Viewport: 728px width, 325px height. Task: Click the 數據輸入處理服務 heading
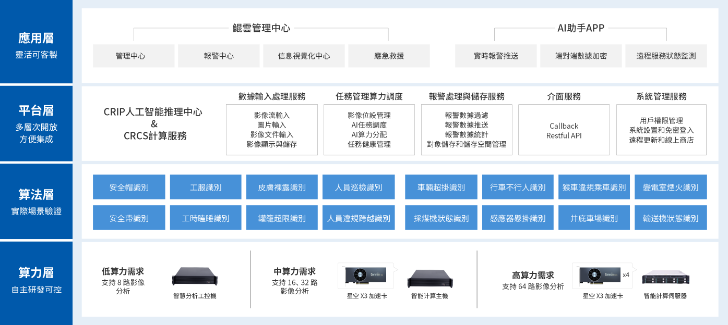[272, 96]
